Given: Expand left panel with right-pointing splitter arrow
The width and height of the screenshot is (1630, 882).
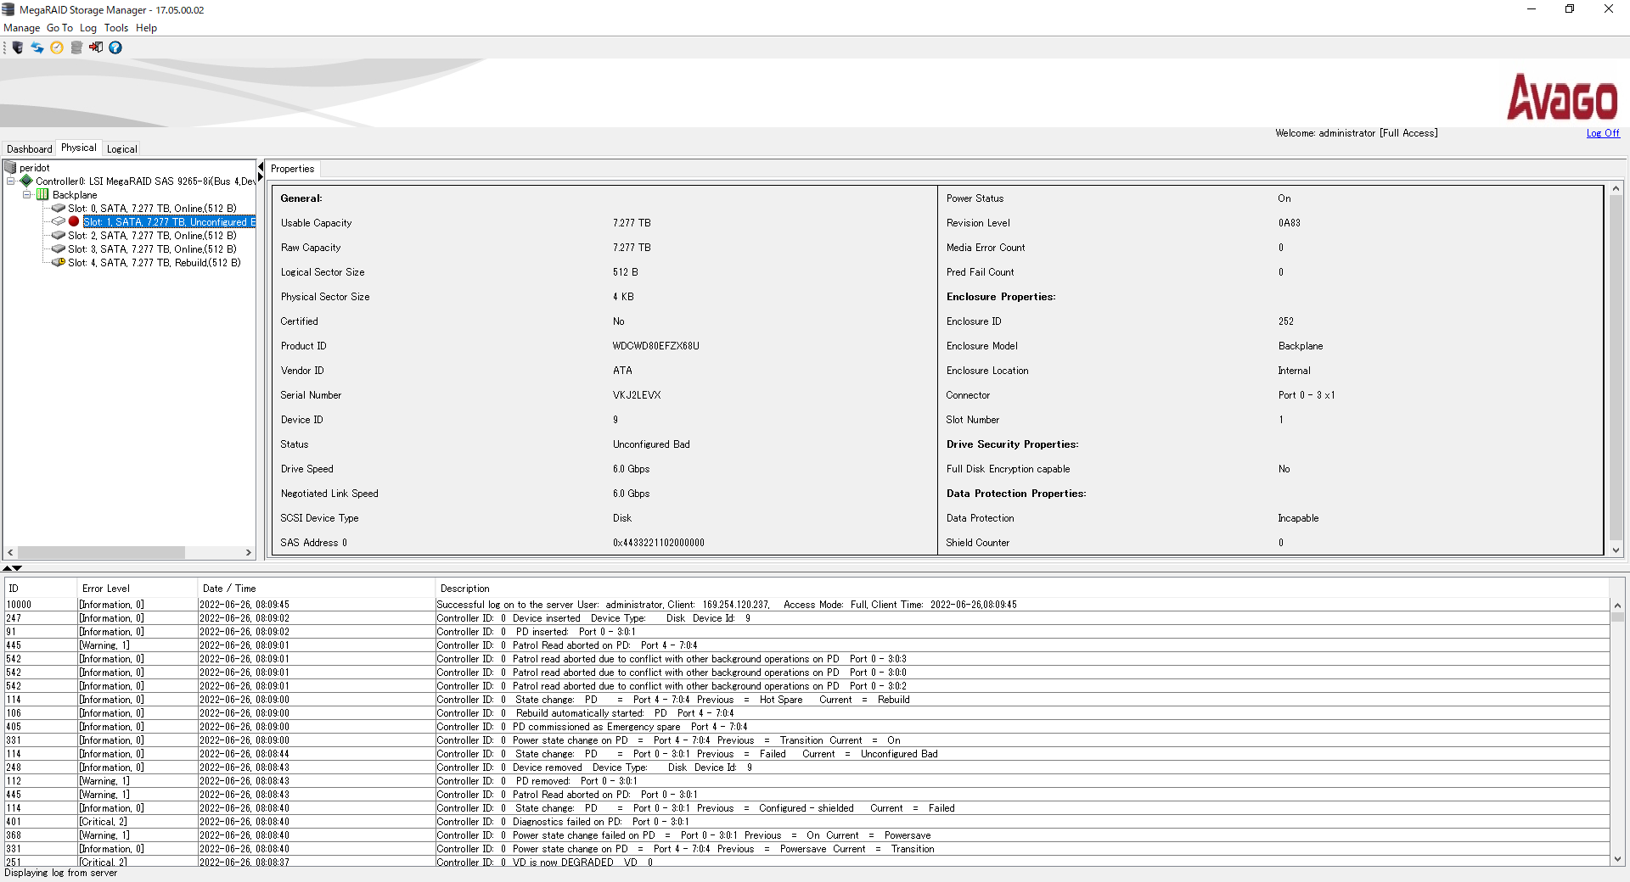Looking at the screenshot, I should pyautogui.click(x=261, y=177).
